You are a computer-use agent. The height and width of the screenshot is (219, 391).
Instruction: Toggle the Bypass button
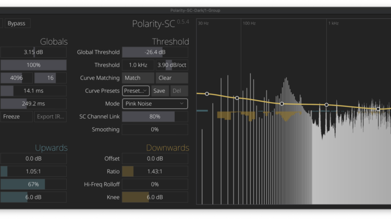(x=17, y=23)
